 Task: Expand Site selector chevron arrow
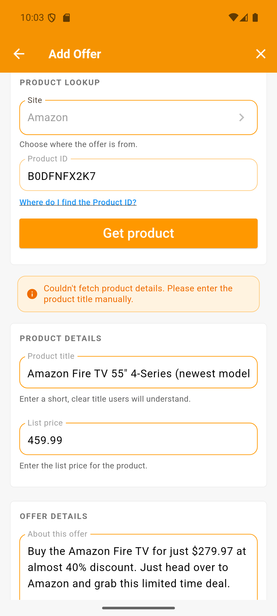242,118
